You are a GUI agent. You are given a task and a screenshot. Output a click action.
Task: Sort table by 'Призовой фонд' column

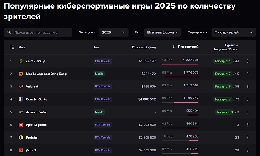pyautogui.click(x=144, y=47)
